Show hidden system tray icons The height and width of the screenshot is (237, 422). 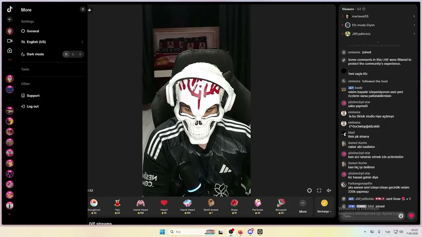pyautogui.click(x=365, y=232)
